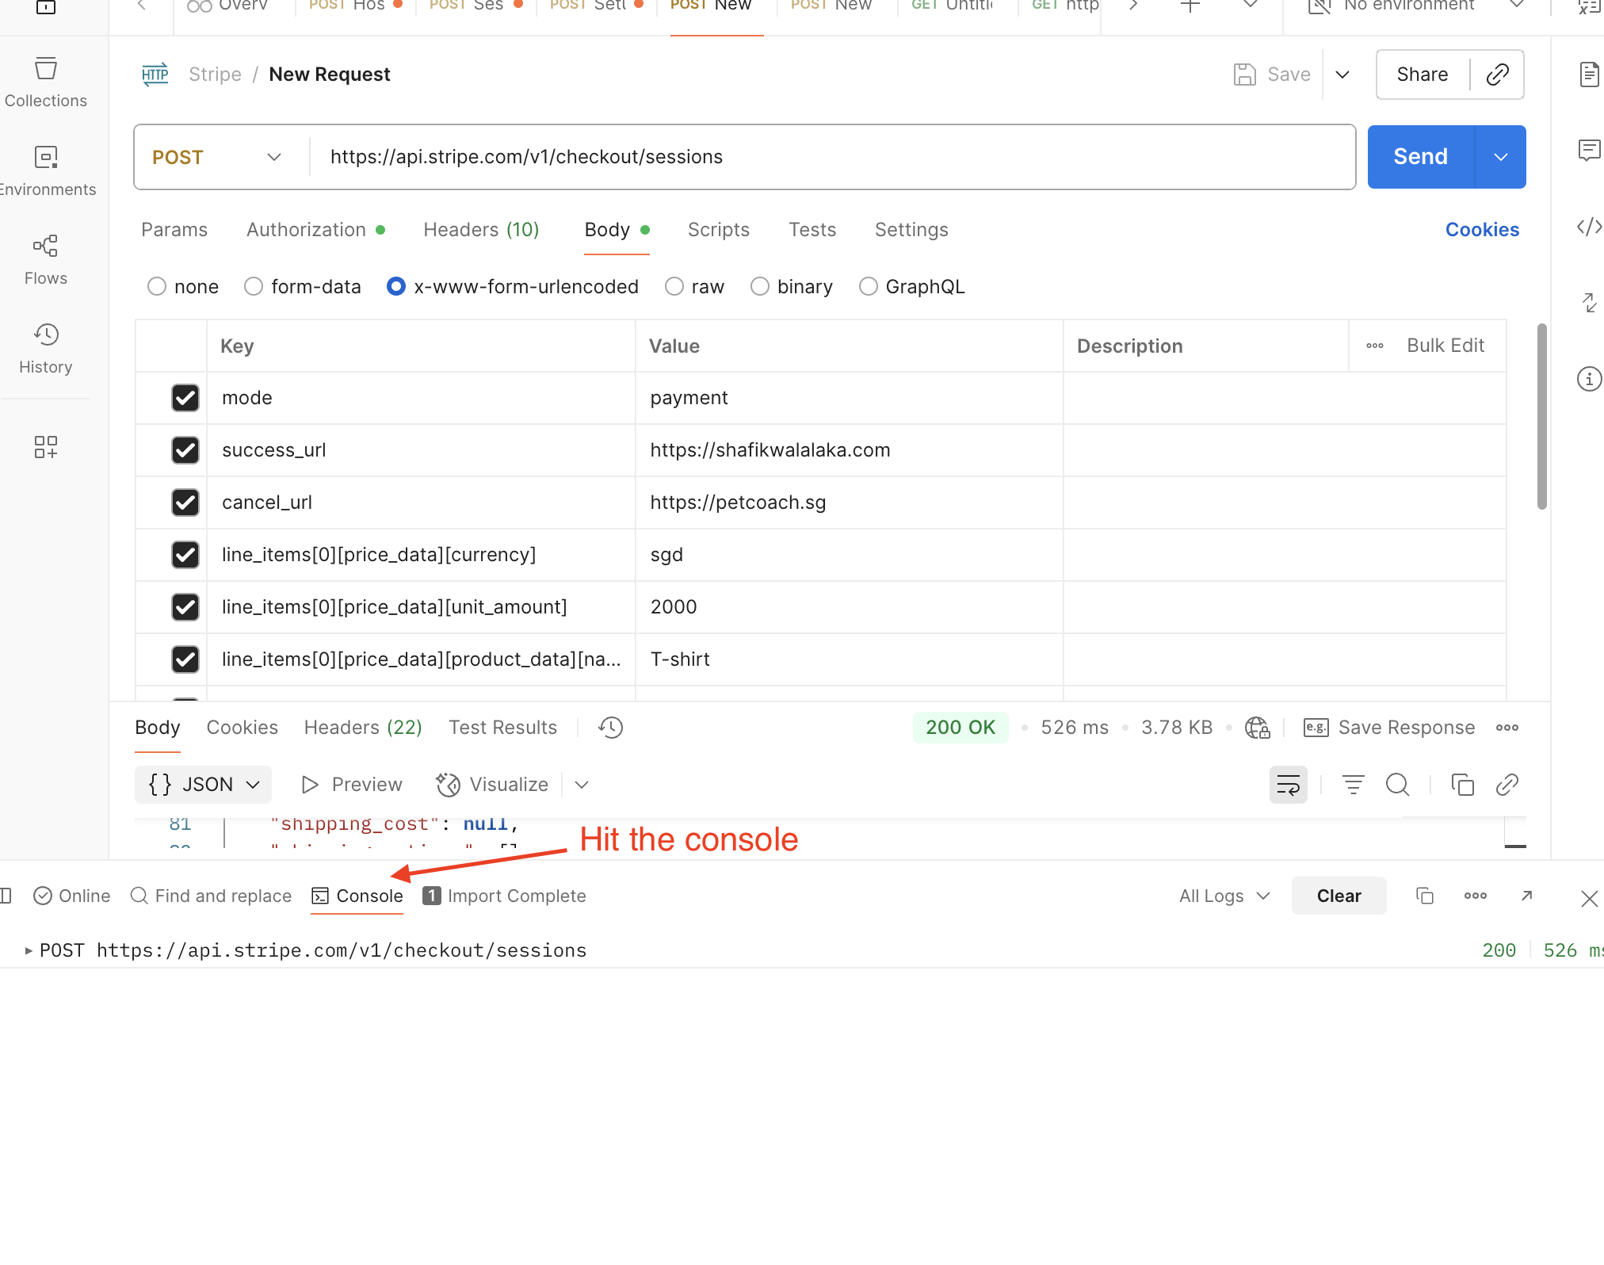This screenshot has width=1604, height=1265.
Task: Toggle the word wrap icon in response
Action: (1289, 785)
